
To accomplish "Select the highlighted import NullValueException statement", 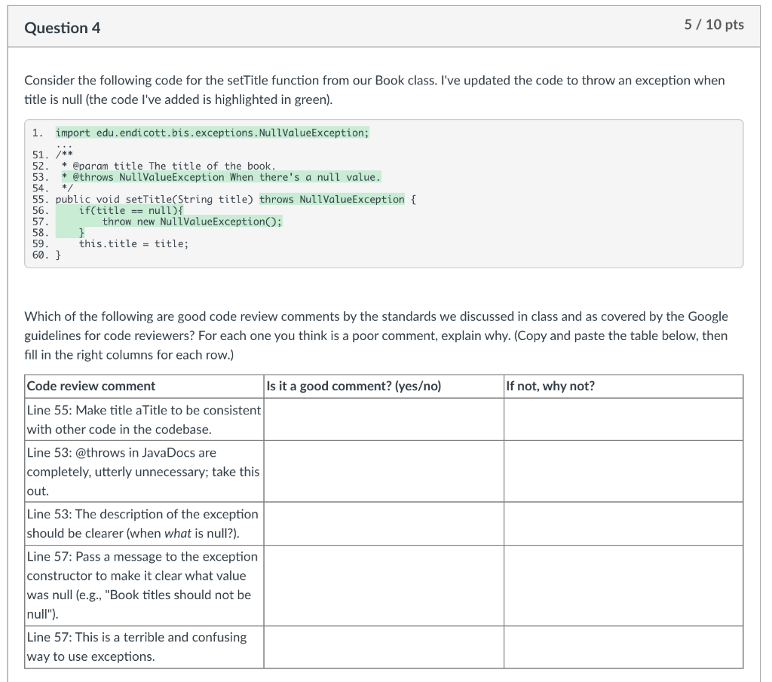I will tap(211, 132).
